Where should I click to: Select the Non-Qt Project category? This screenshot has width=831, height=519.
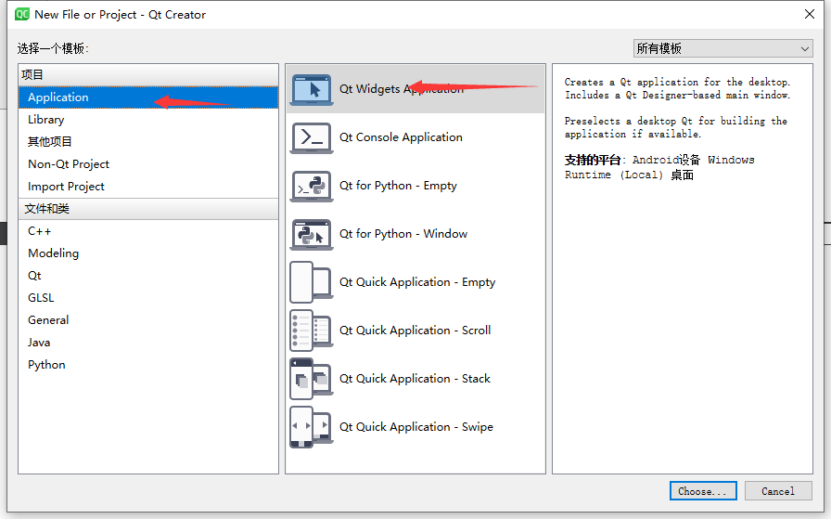pos(148,164)
